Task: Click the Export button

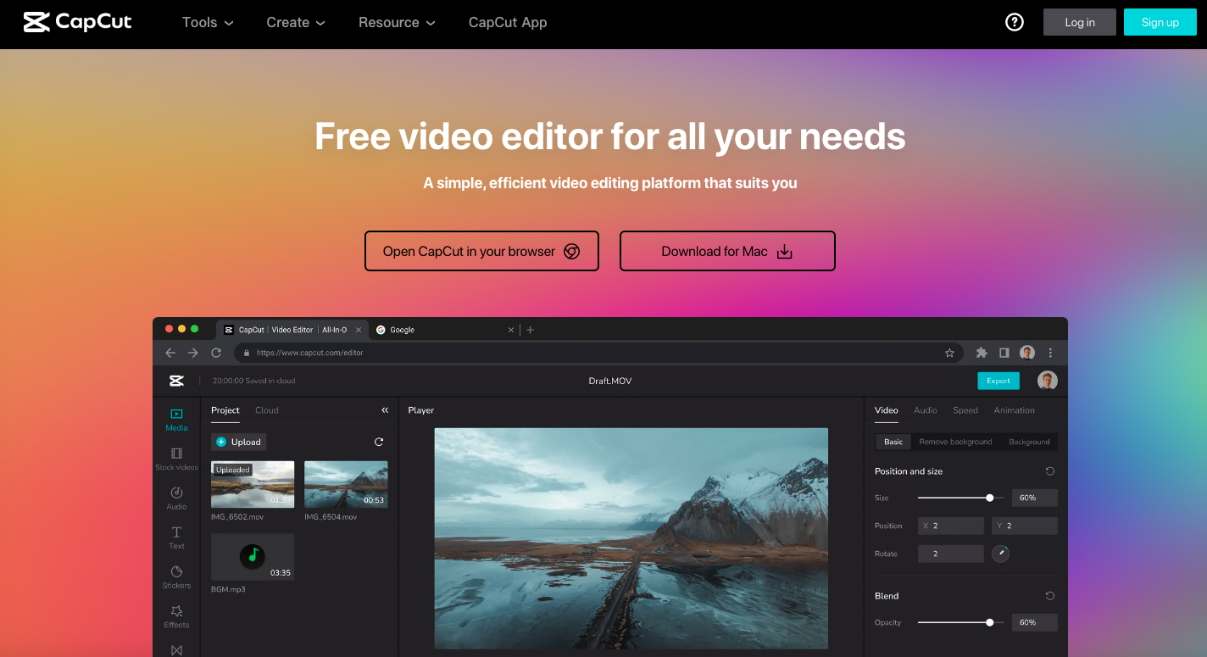Action: 998,381
